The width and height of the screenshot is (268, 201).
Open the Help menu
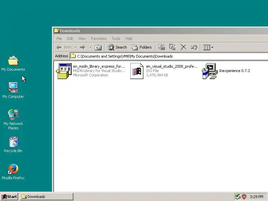pos(129,39)
